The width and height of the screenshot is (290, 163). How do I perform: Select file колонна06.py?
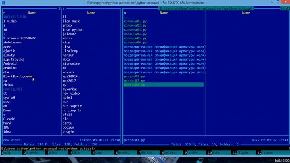135,43
